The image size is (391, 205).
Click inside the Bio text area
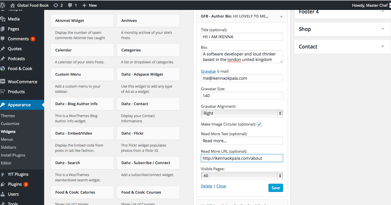pyautogui.click(x=242, y=57)
